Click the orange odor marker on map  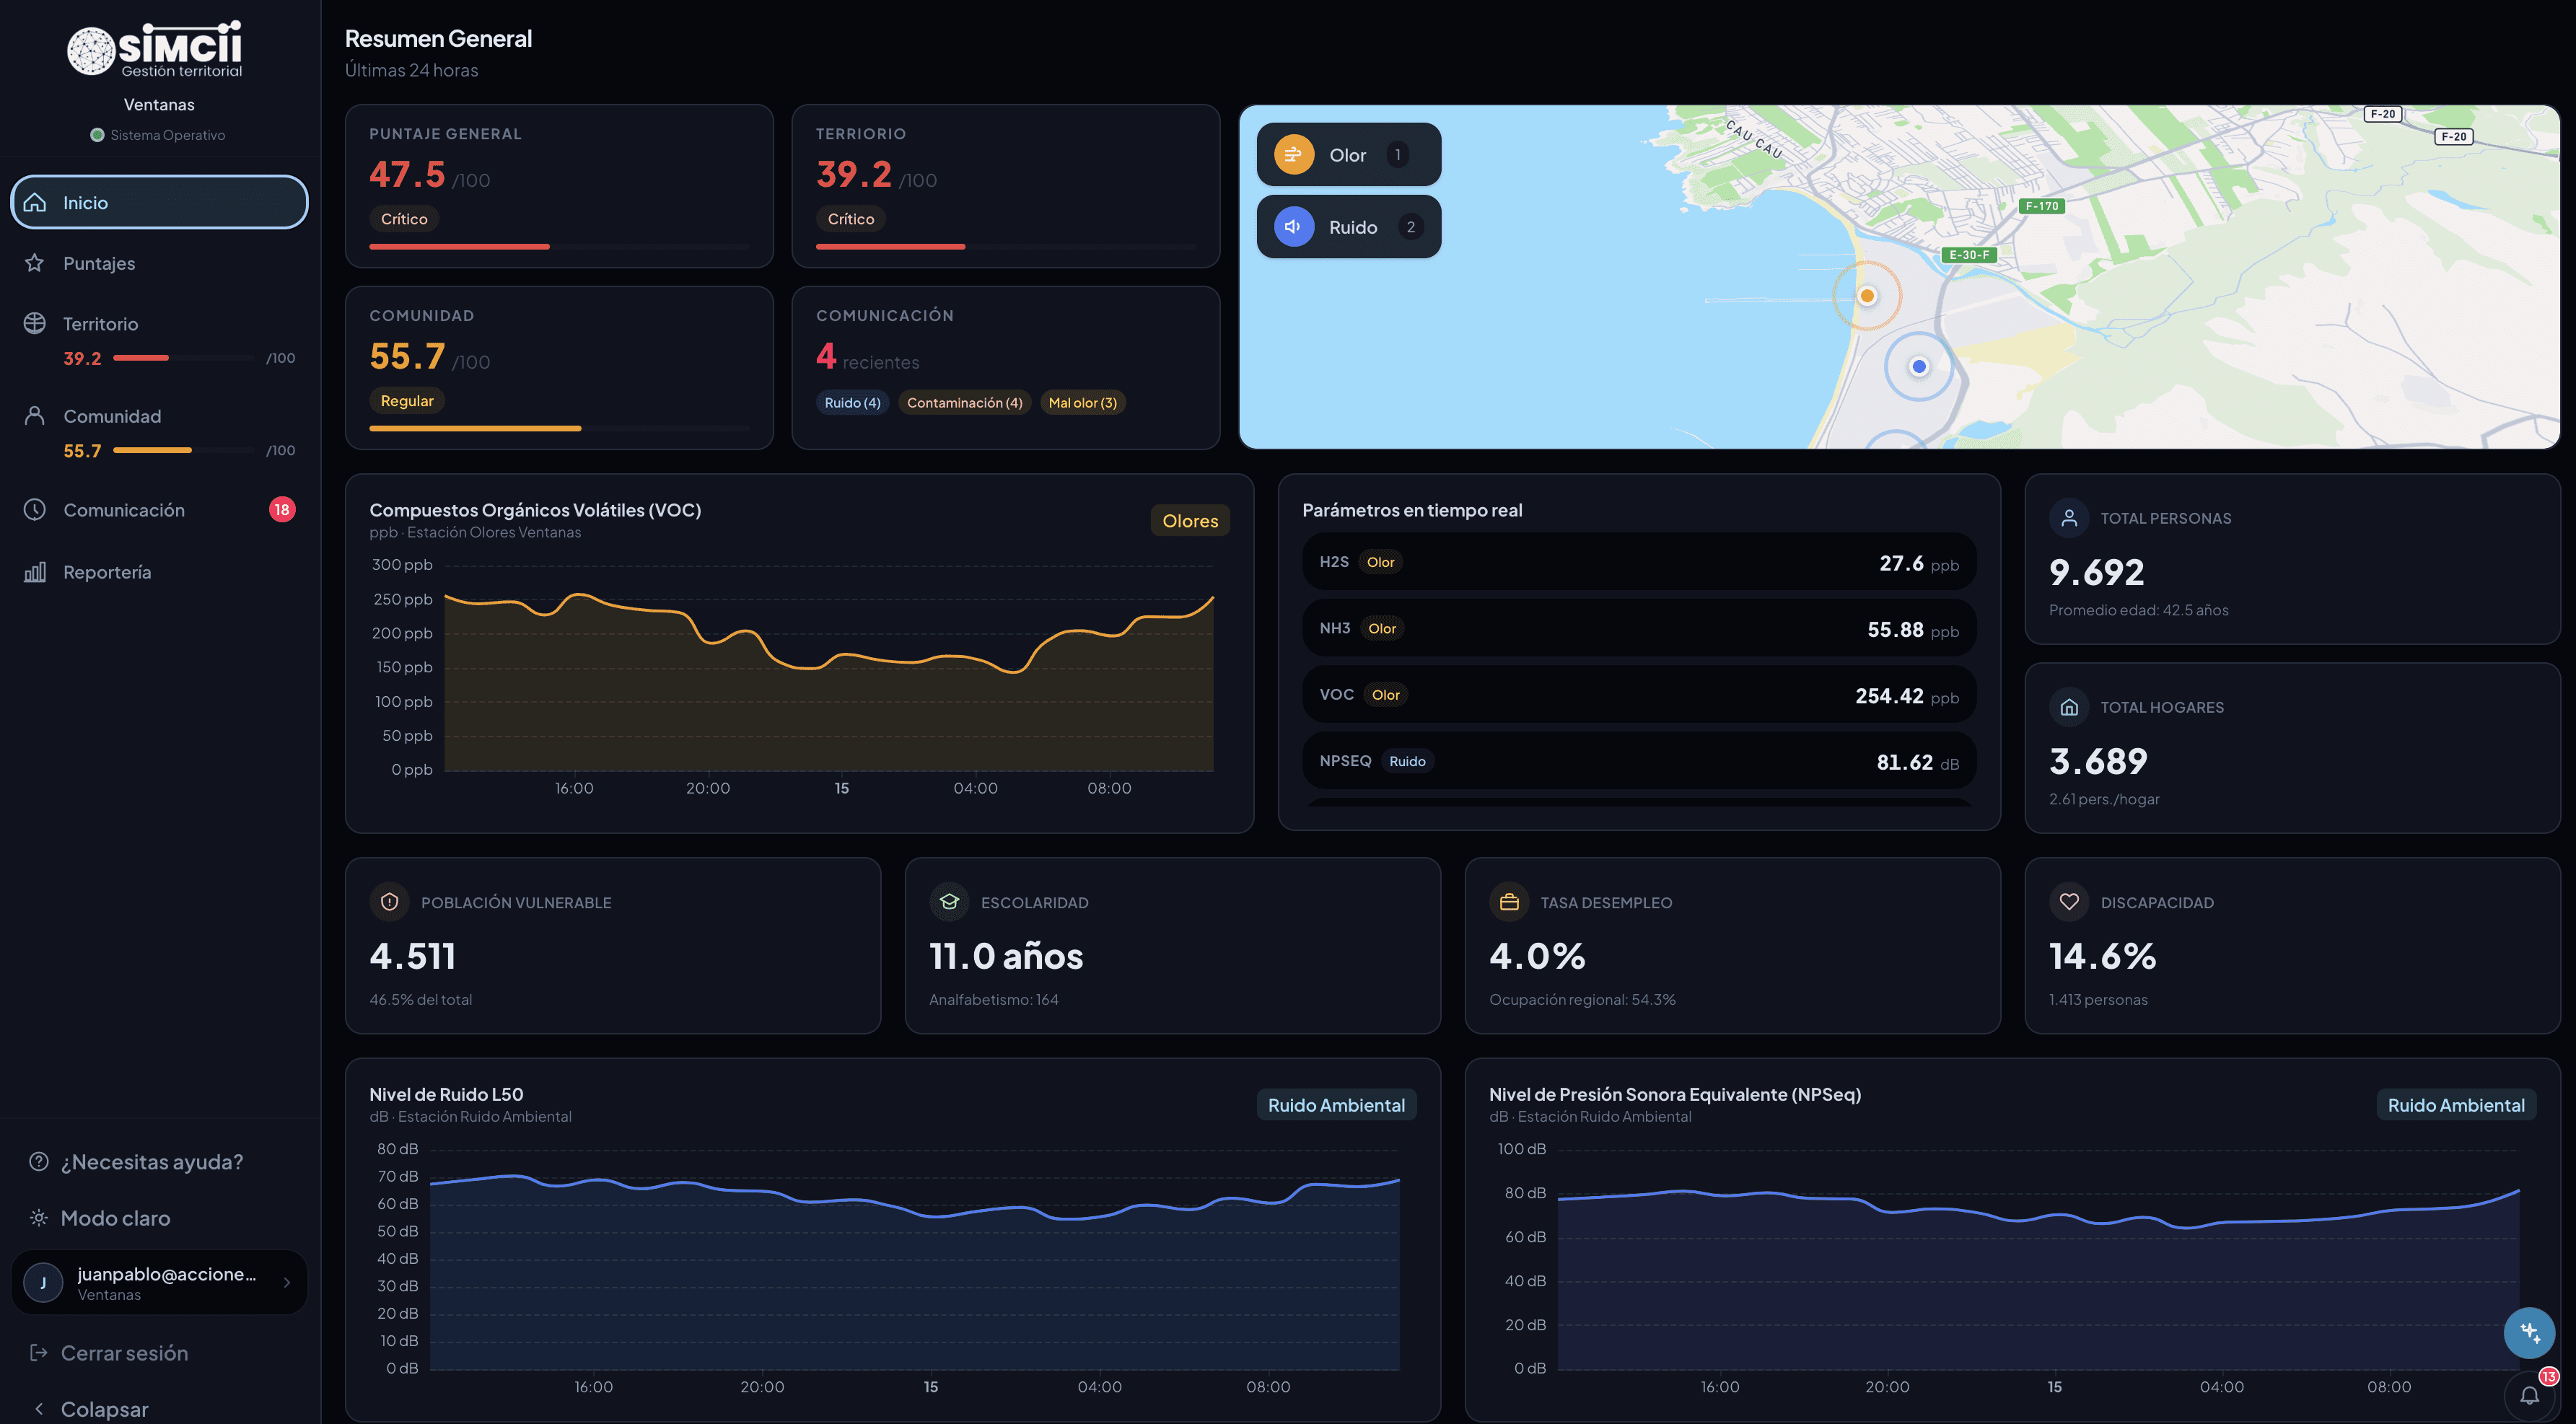[1866, 296]
